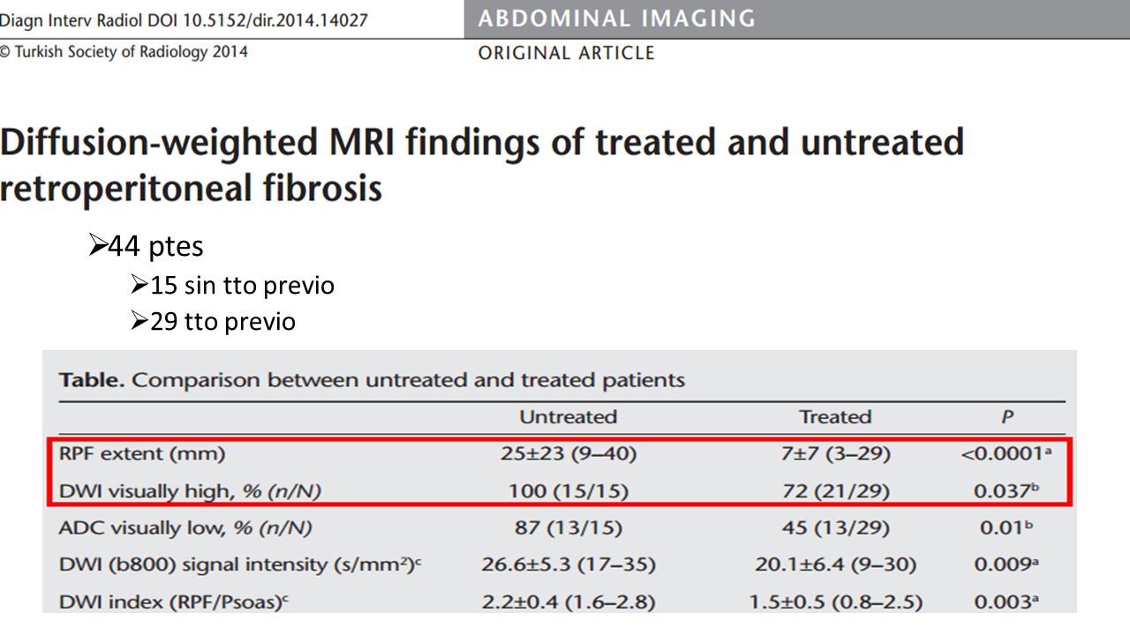Click the ADC visually low row label
This screenshot has height=635, width=1130.
click(185, 528)
